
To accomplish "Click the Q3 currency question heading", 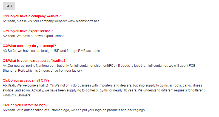I will click(x=29, y=46).
